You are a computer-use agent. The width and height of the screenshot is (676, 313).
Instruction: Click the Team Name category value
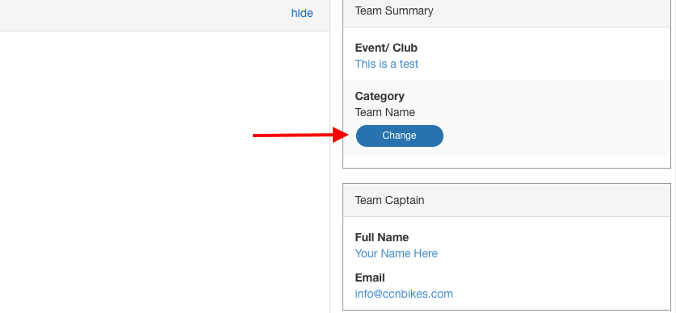[385, 112]
